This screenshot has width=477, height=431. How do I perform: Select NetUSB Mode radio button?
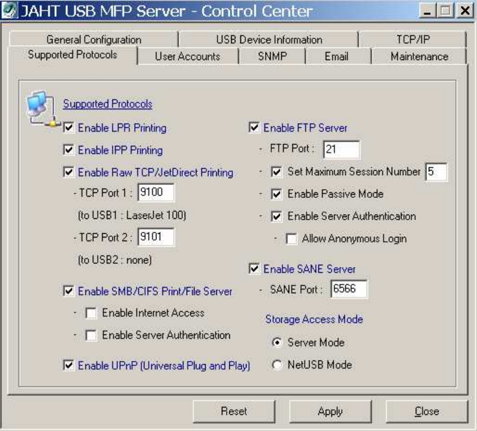277,365
